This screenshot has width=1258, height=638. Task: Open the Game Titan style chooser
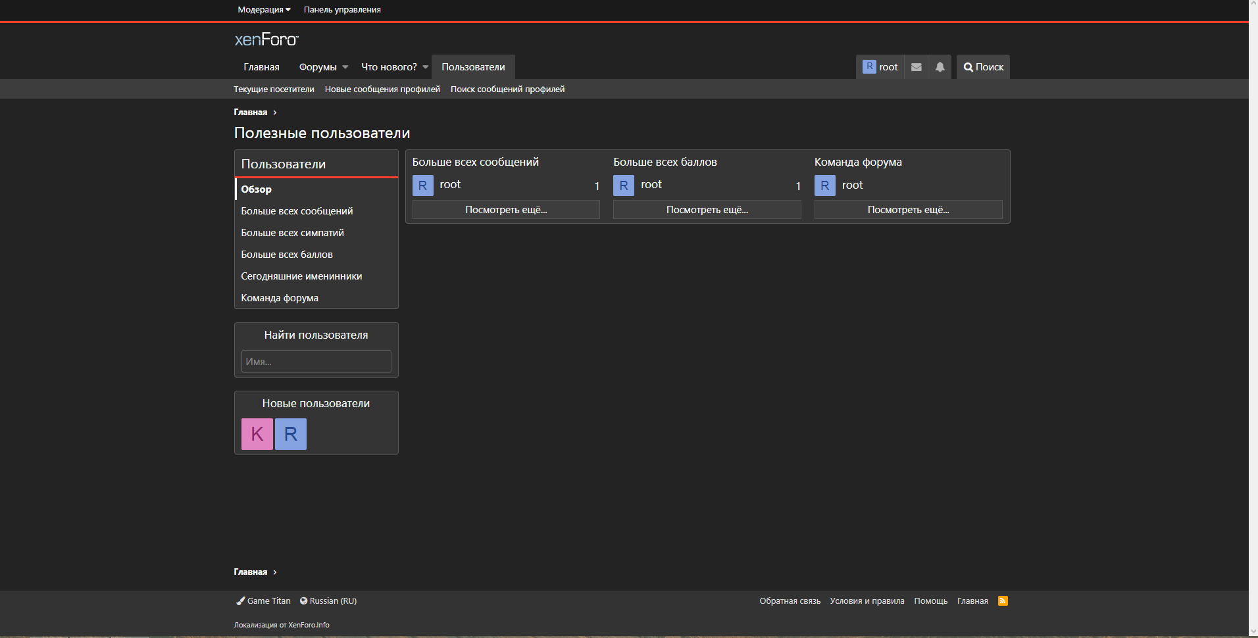263,601
